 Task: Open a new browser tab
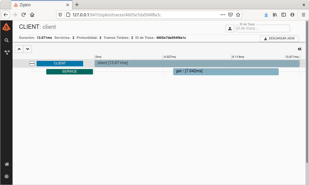click(77, 5)
